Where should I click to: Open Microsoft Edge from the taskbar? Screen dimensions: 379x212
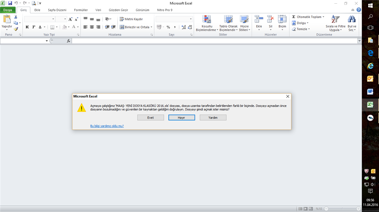[370, 53]
